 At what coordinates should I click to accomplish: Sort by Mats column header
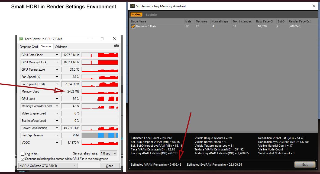click(189, 21)
